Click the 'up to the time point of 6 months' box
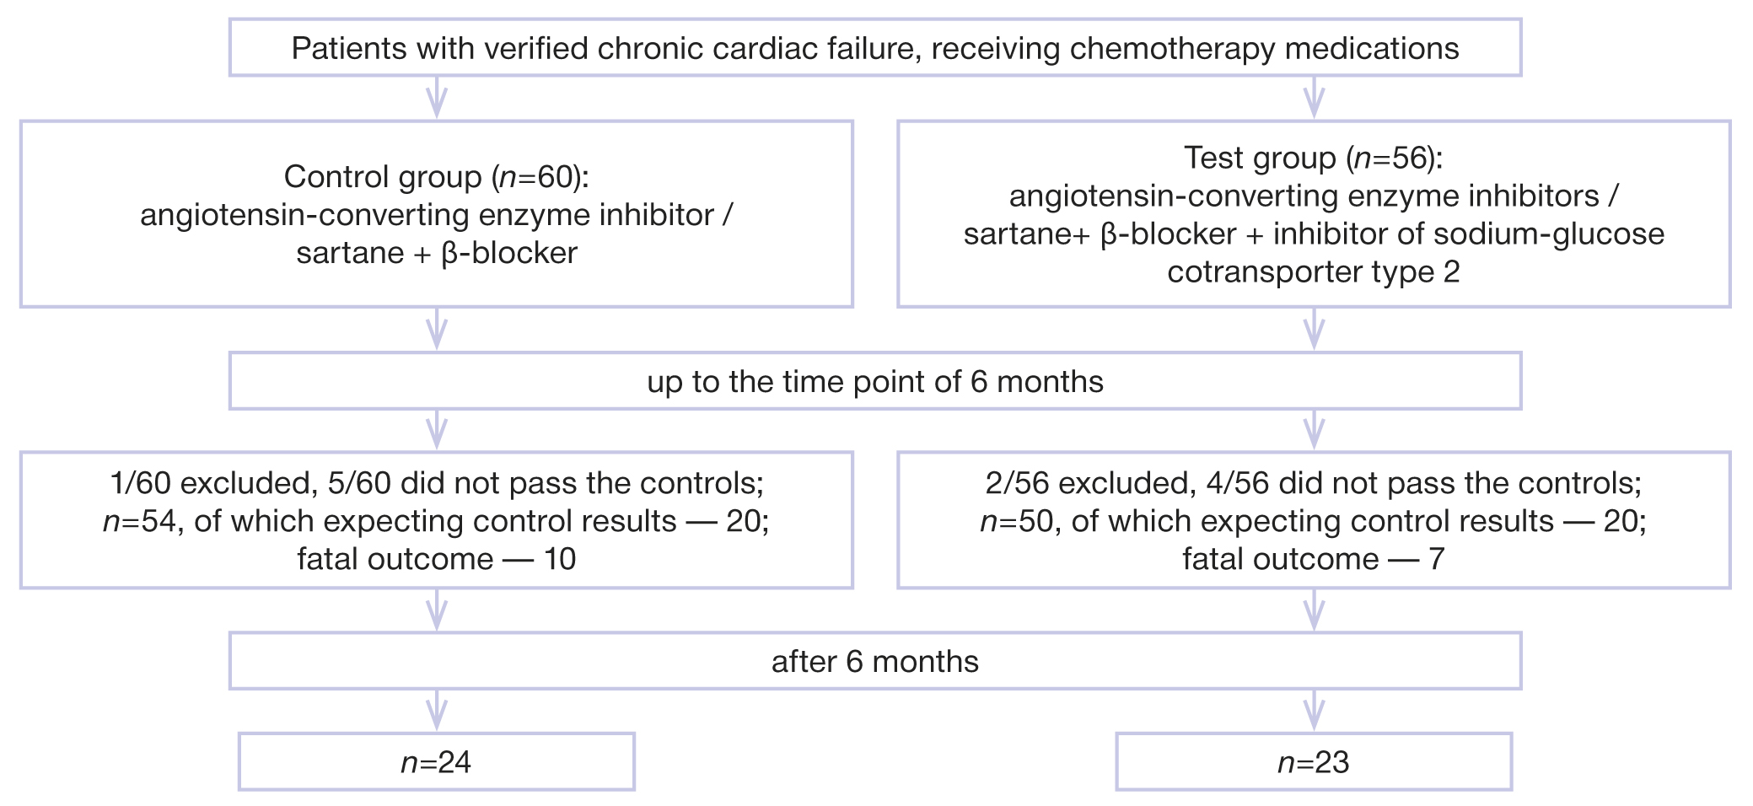1753x806 pixels. [x=875, y=381]
